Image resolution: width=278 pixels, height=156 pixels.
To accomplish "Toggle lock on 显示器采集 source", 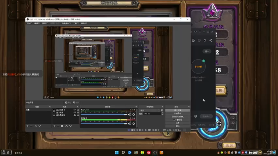I will click(x=78, y=115).
